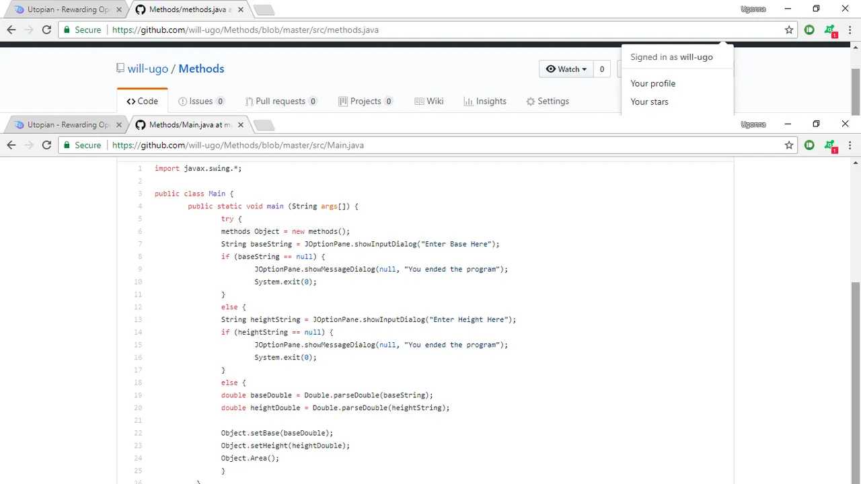Open new tab in Main.java window
This screenshot has width=861, height=484.
click(264, 125)
